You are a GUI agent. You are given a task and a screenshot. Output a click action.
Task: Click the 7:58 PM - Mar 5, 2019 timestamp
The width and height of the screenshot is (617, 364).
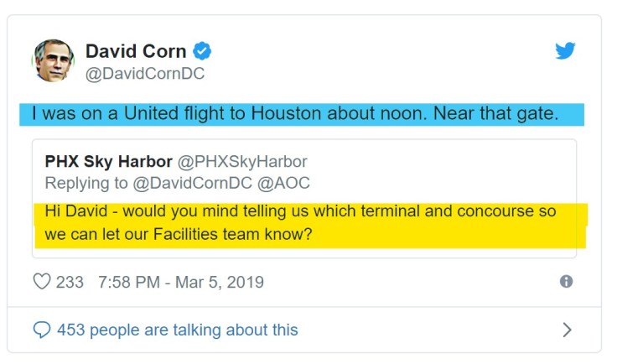181,282
